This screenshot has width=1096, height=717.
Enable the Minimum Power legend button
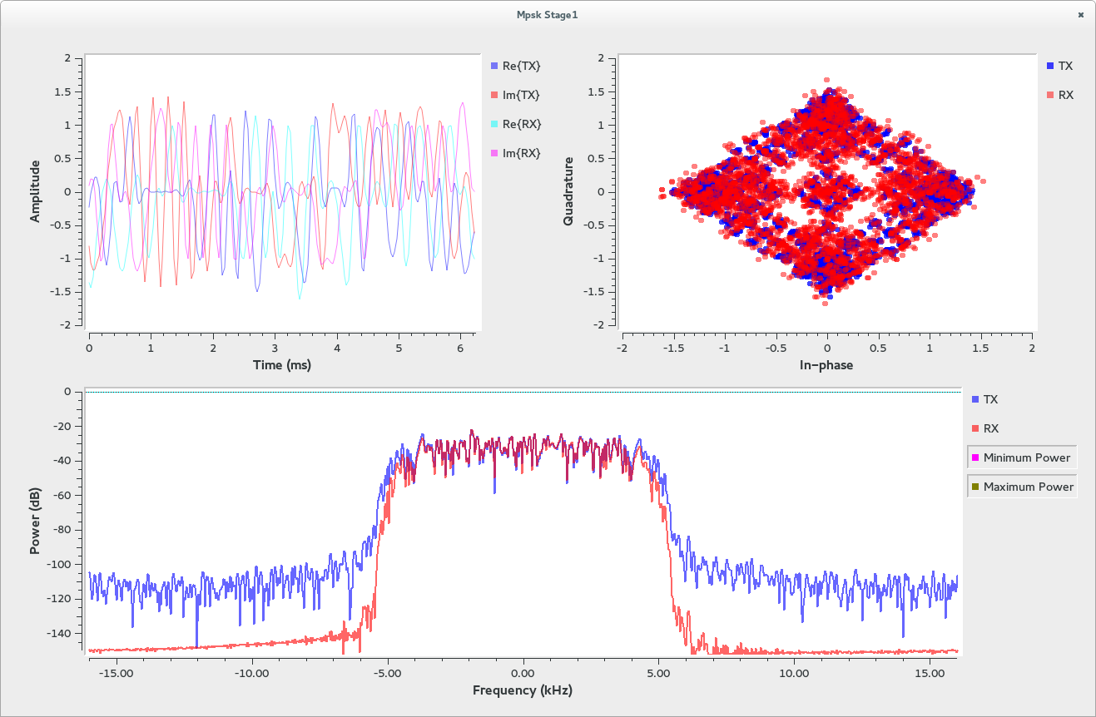[1022, 457]
